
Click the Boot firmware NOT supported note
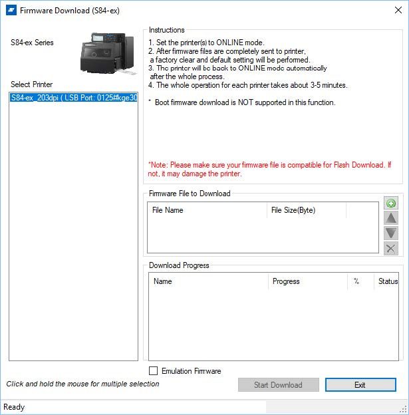coord(242,102)
